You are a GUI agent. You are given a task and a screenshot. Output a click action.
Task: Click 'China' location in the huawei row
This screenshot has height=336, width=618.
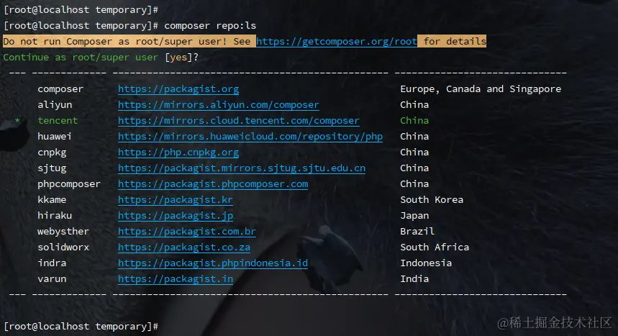coord(414,137)
